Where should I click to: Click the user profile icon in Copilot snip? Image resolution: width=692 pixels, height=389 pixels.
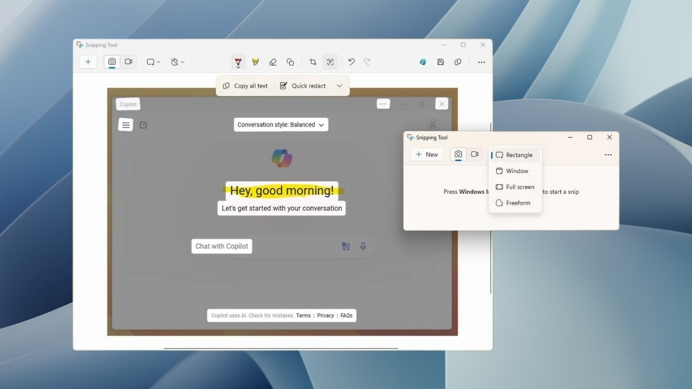[x=432, y=125]
